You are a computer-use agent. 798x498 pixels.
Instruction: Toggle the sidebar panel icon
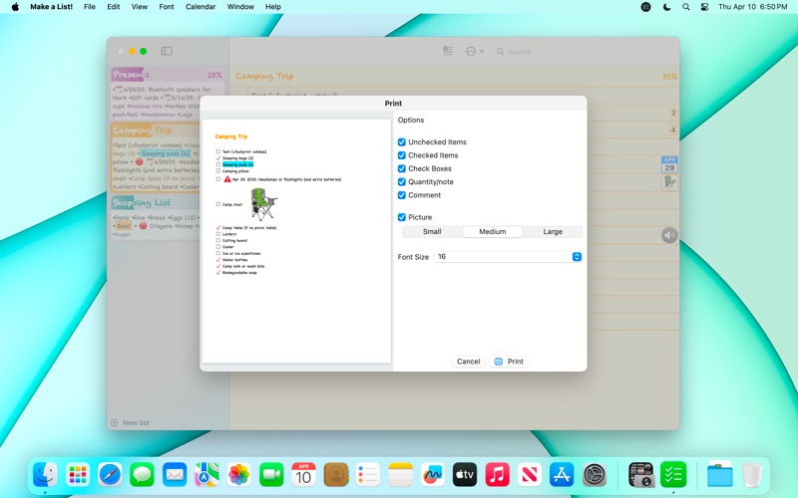pyautogui.click(x=167, y=51)
